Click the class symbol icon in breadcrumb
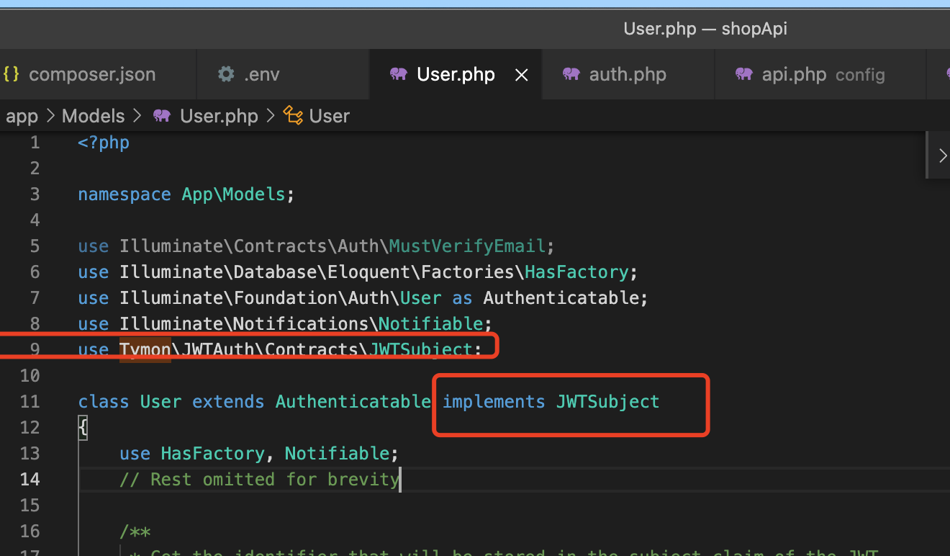Viewport: 950px width, 556px height. (293, 116)
